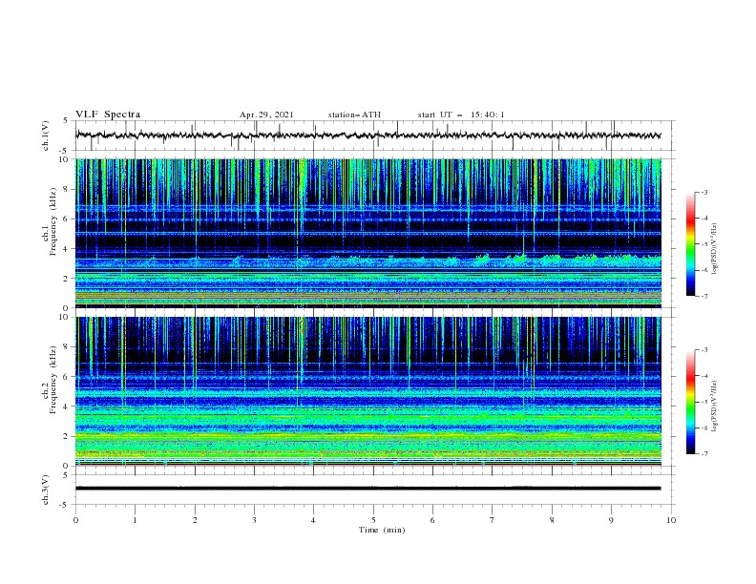
Task: Click the time axis tick label "9"
Action: 611,520
